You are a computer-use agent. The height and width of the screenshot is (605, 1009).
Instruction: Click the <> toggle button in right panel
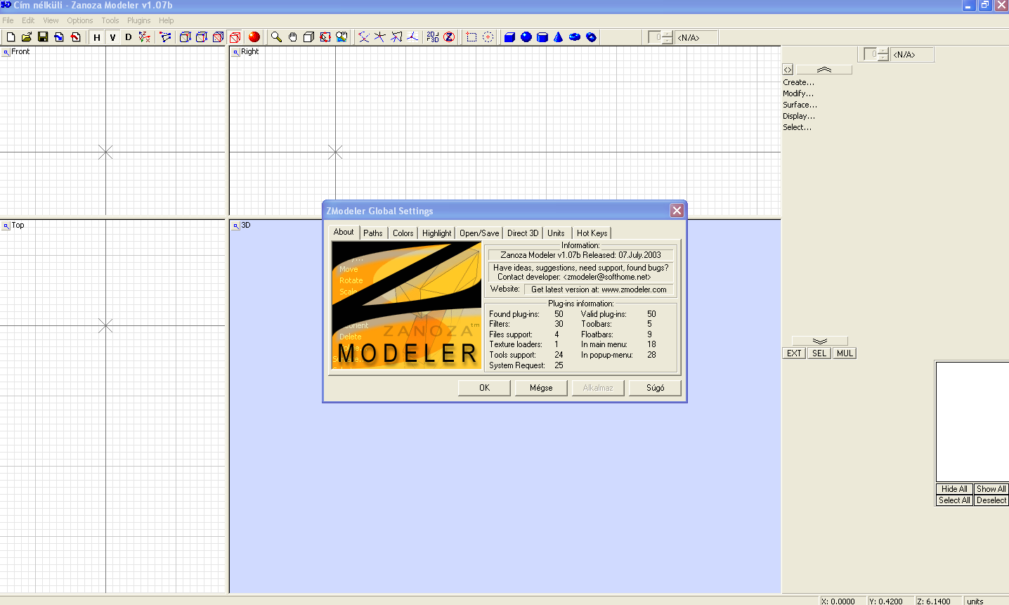(x=788, y=70)
